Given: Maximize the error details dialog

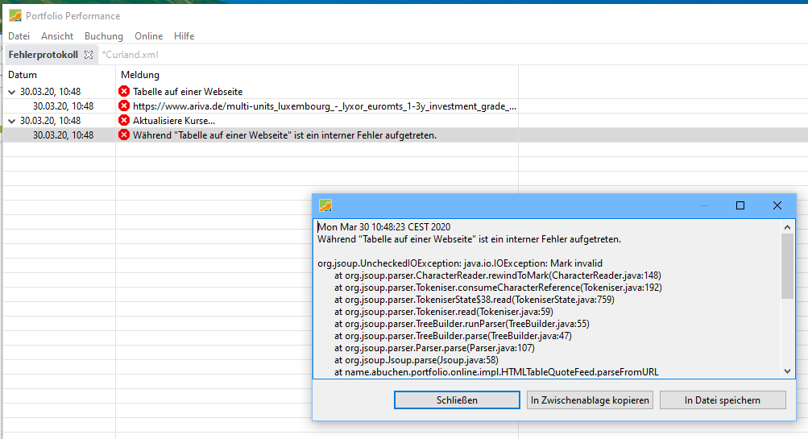Looking at the screenshot, I should pos(740,205).
